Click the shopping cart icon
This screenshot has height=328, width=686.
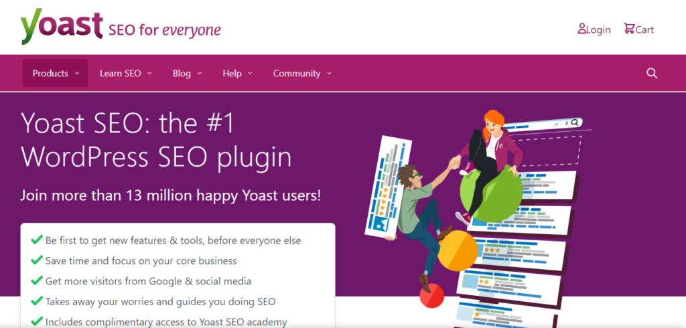coord(629,29)
